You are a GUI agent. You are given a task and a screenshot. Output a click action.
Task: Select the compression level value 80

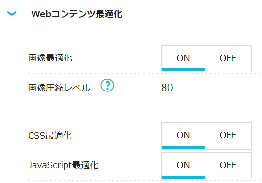click(167, 88)
